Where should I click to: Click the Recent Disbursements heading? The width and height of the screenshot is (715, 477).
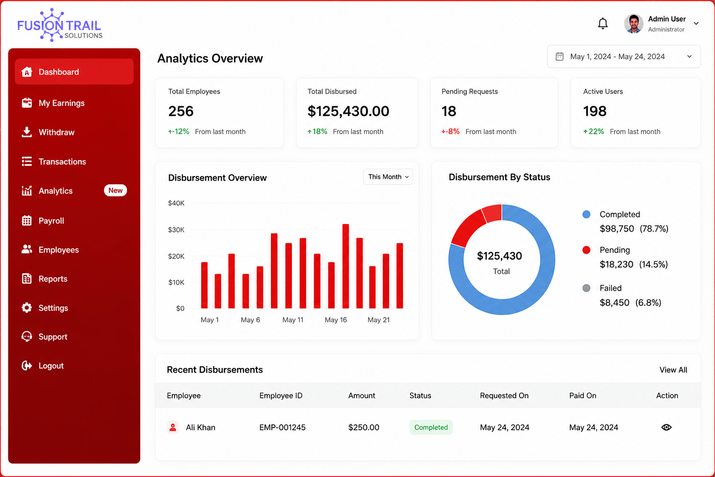tap(215, 369)
